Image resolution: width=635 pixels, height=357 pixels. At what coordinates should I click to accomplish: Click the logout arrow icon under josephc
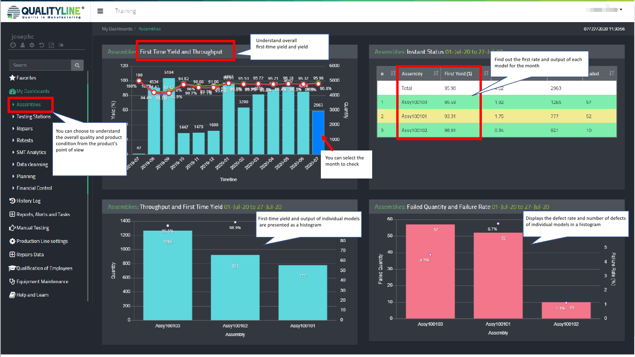61,45
